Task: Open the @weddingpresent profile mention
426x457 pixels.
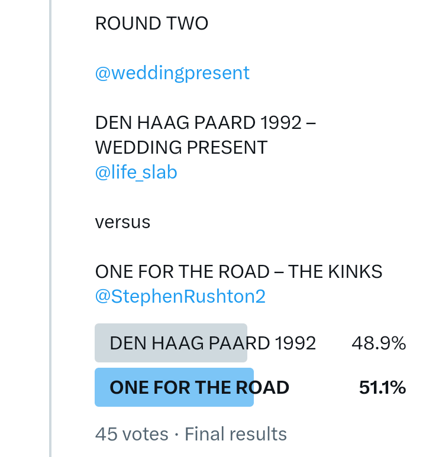Action: pyautogui.click(x=172, y=73)
